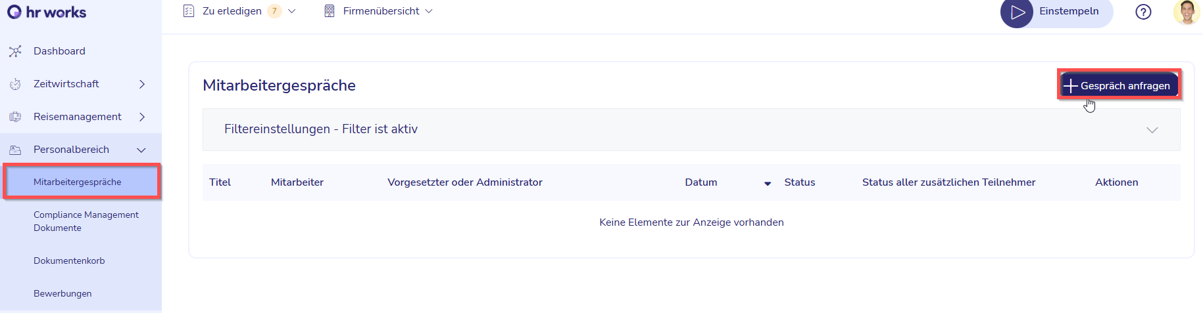Click the Zeitwirtschaft clock icon

tap(15, 84)
